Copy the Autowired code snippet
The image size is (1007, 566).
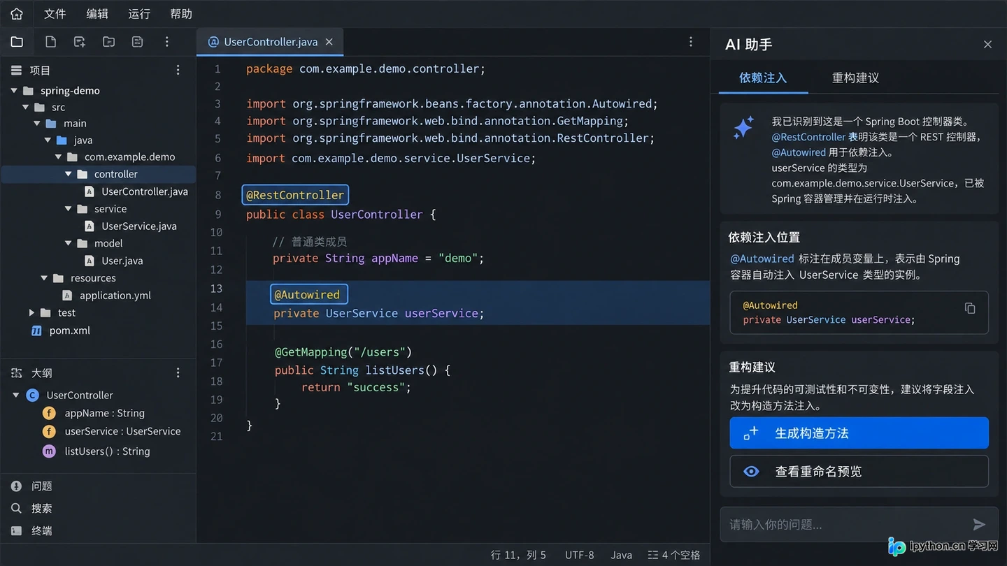coord(970,308)
